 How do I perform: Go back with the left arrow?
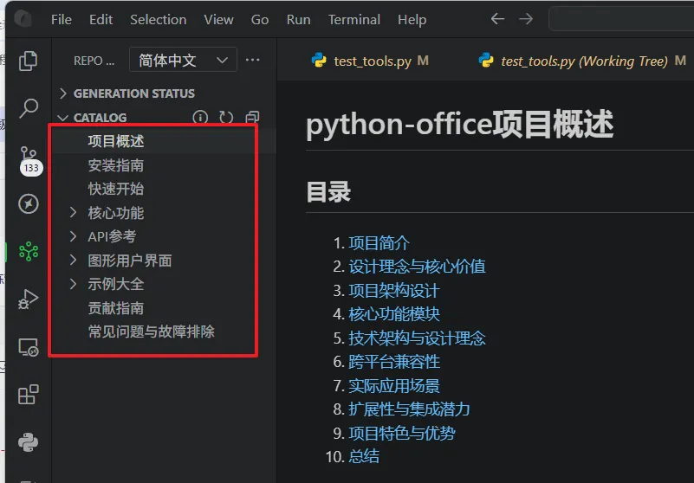pyautogui.click(x=497, y=19)
